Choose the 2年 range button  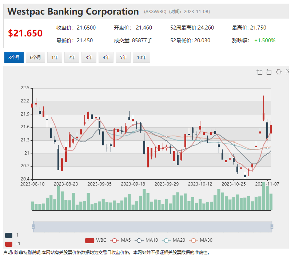tap(72, 57)
